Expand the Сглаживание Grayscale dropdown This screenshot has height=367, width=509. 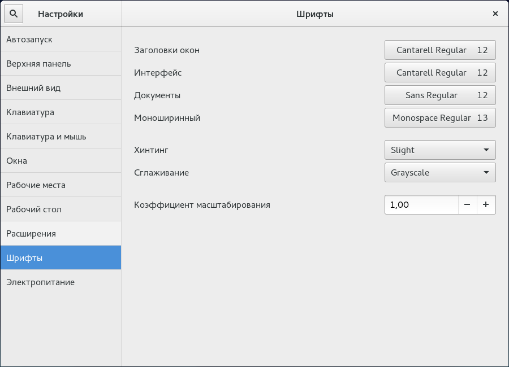(440, 173)
